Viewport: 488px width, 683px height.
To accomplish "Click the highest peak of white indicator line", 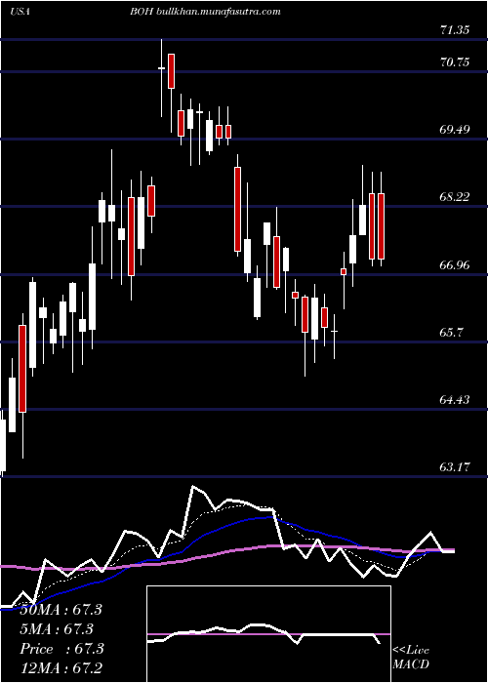I will 192,487.
